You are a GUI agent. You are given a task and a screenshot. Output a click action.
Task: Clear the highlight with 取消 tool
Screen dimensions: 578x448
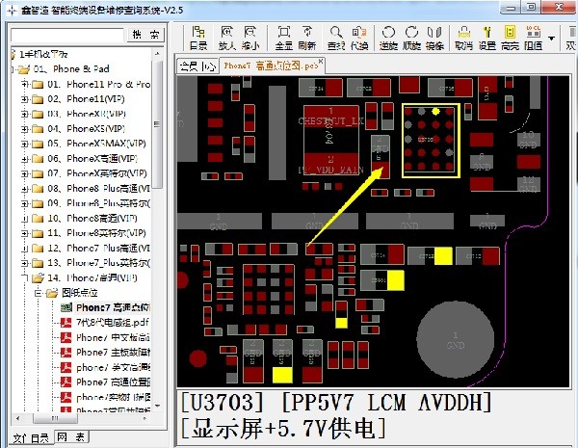[x=463, y=38]
